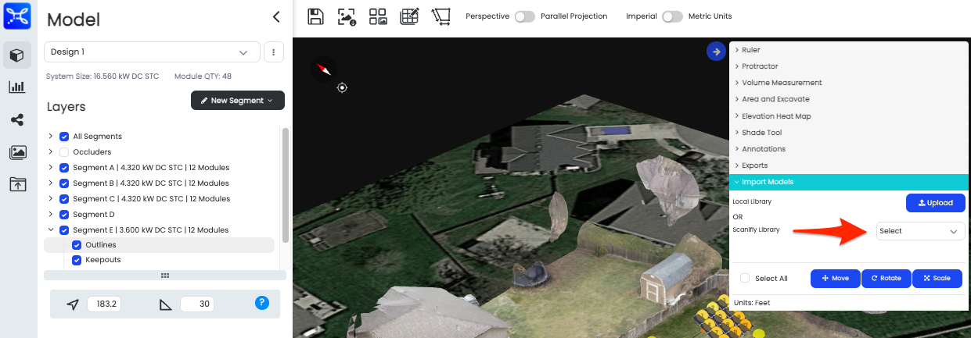Click the layers list scrollbar
This screenshot has height=338, width=971.
pos(286,186)
